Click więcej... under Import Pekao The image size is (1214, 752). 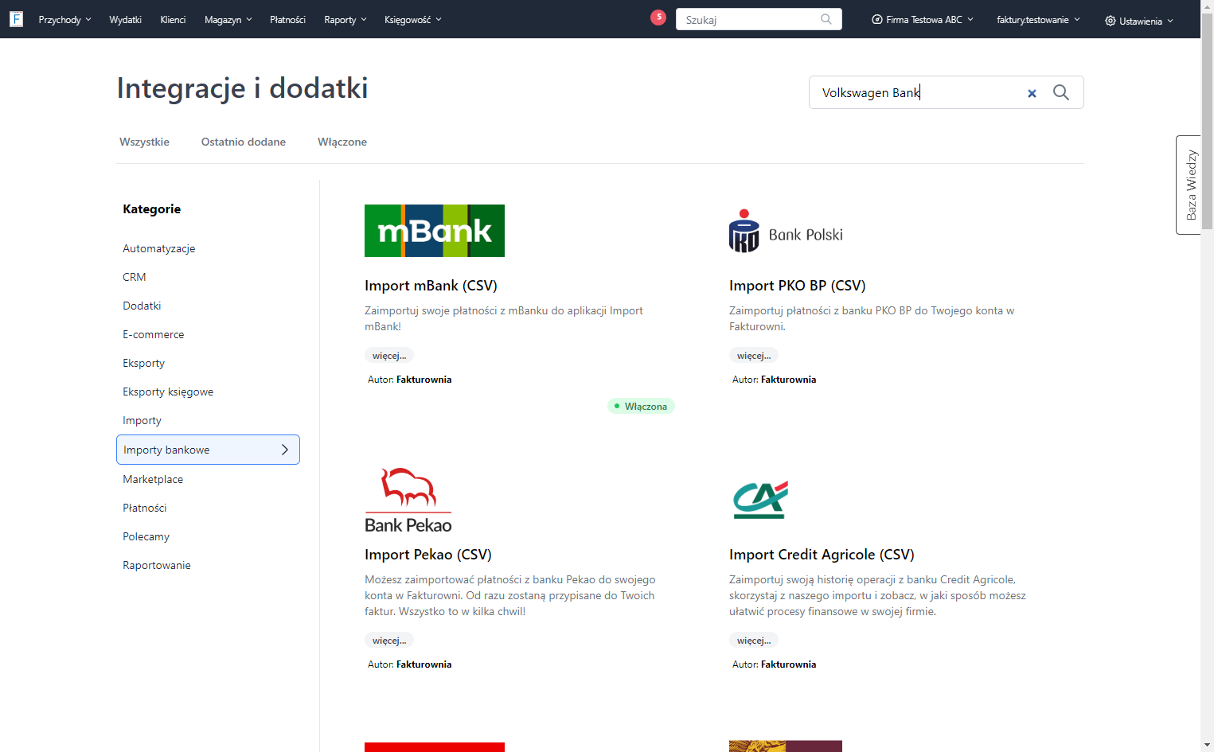pyautogui.click(x=389, y=641)
